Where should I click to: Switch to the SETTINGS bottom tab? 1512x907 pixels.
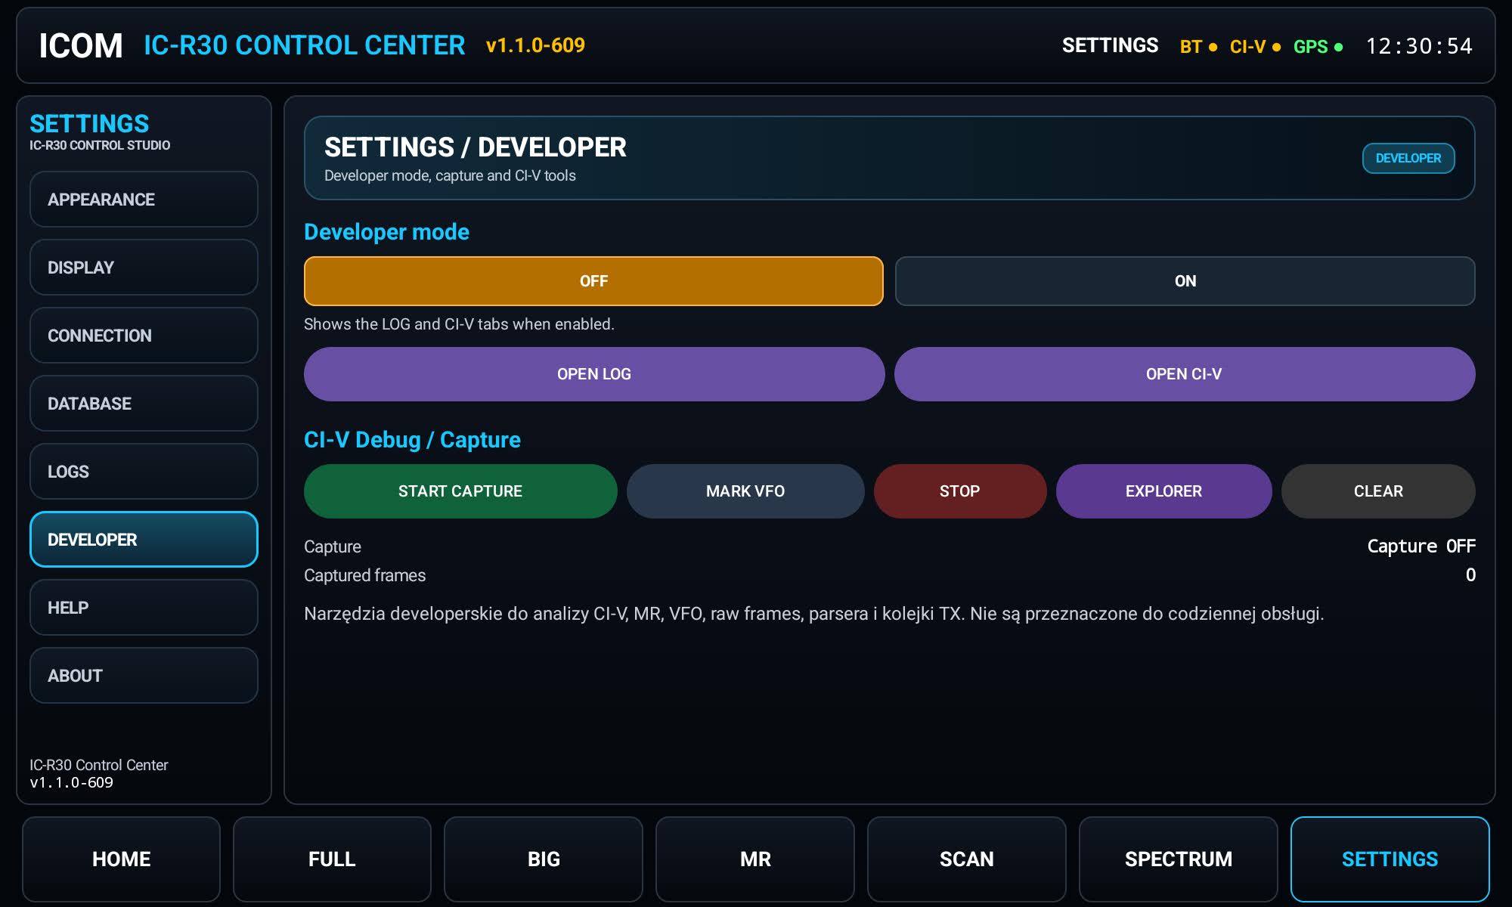[1390, 859]
